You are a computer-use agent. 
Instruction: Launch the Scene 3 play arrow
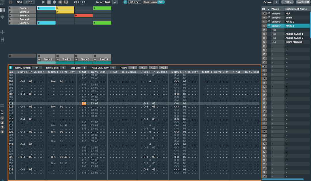pyautogui.click(x=11, y=15)
